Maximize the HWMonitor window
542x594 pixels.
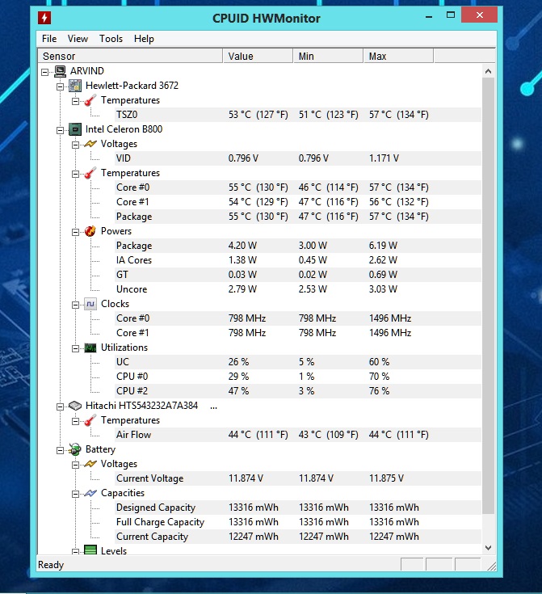451,15
